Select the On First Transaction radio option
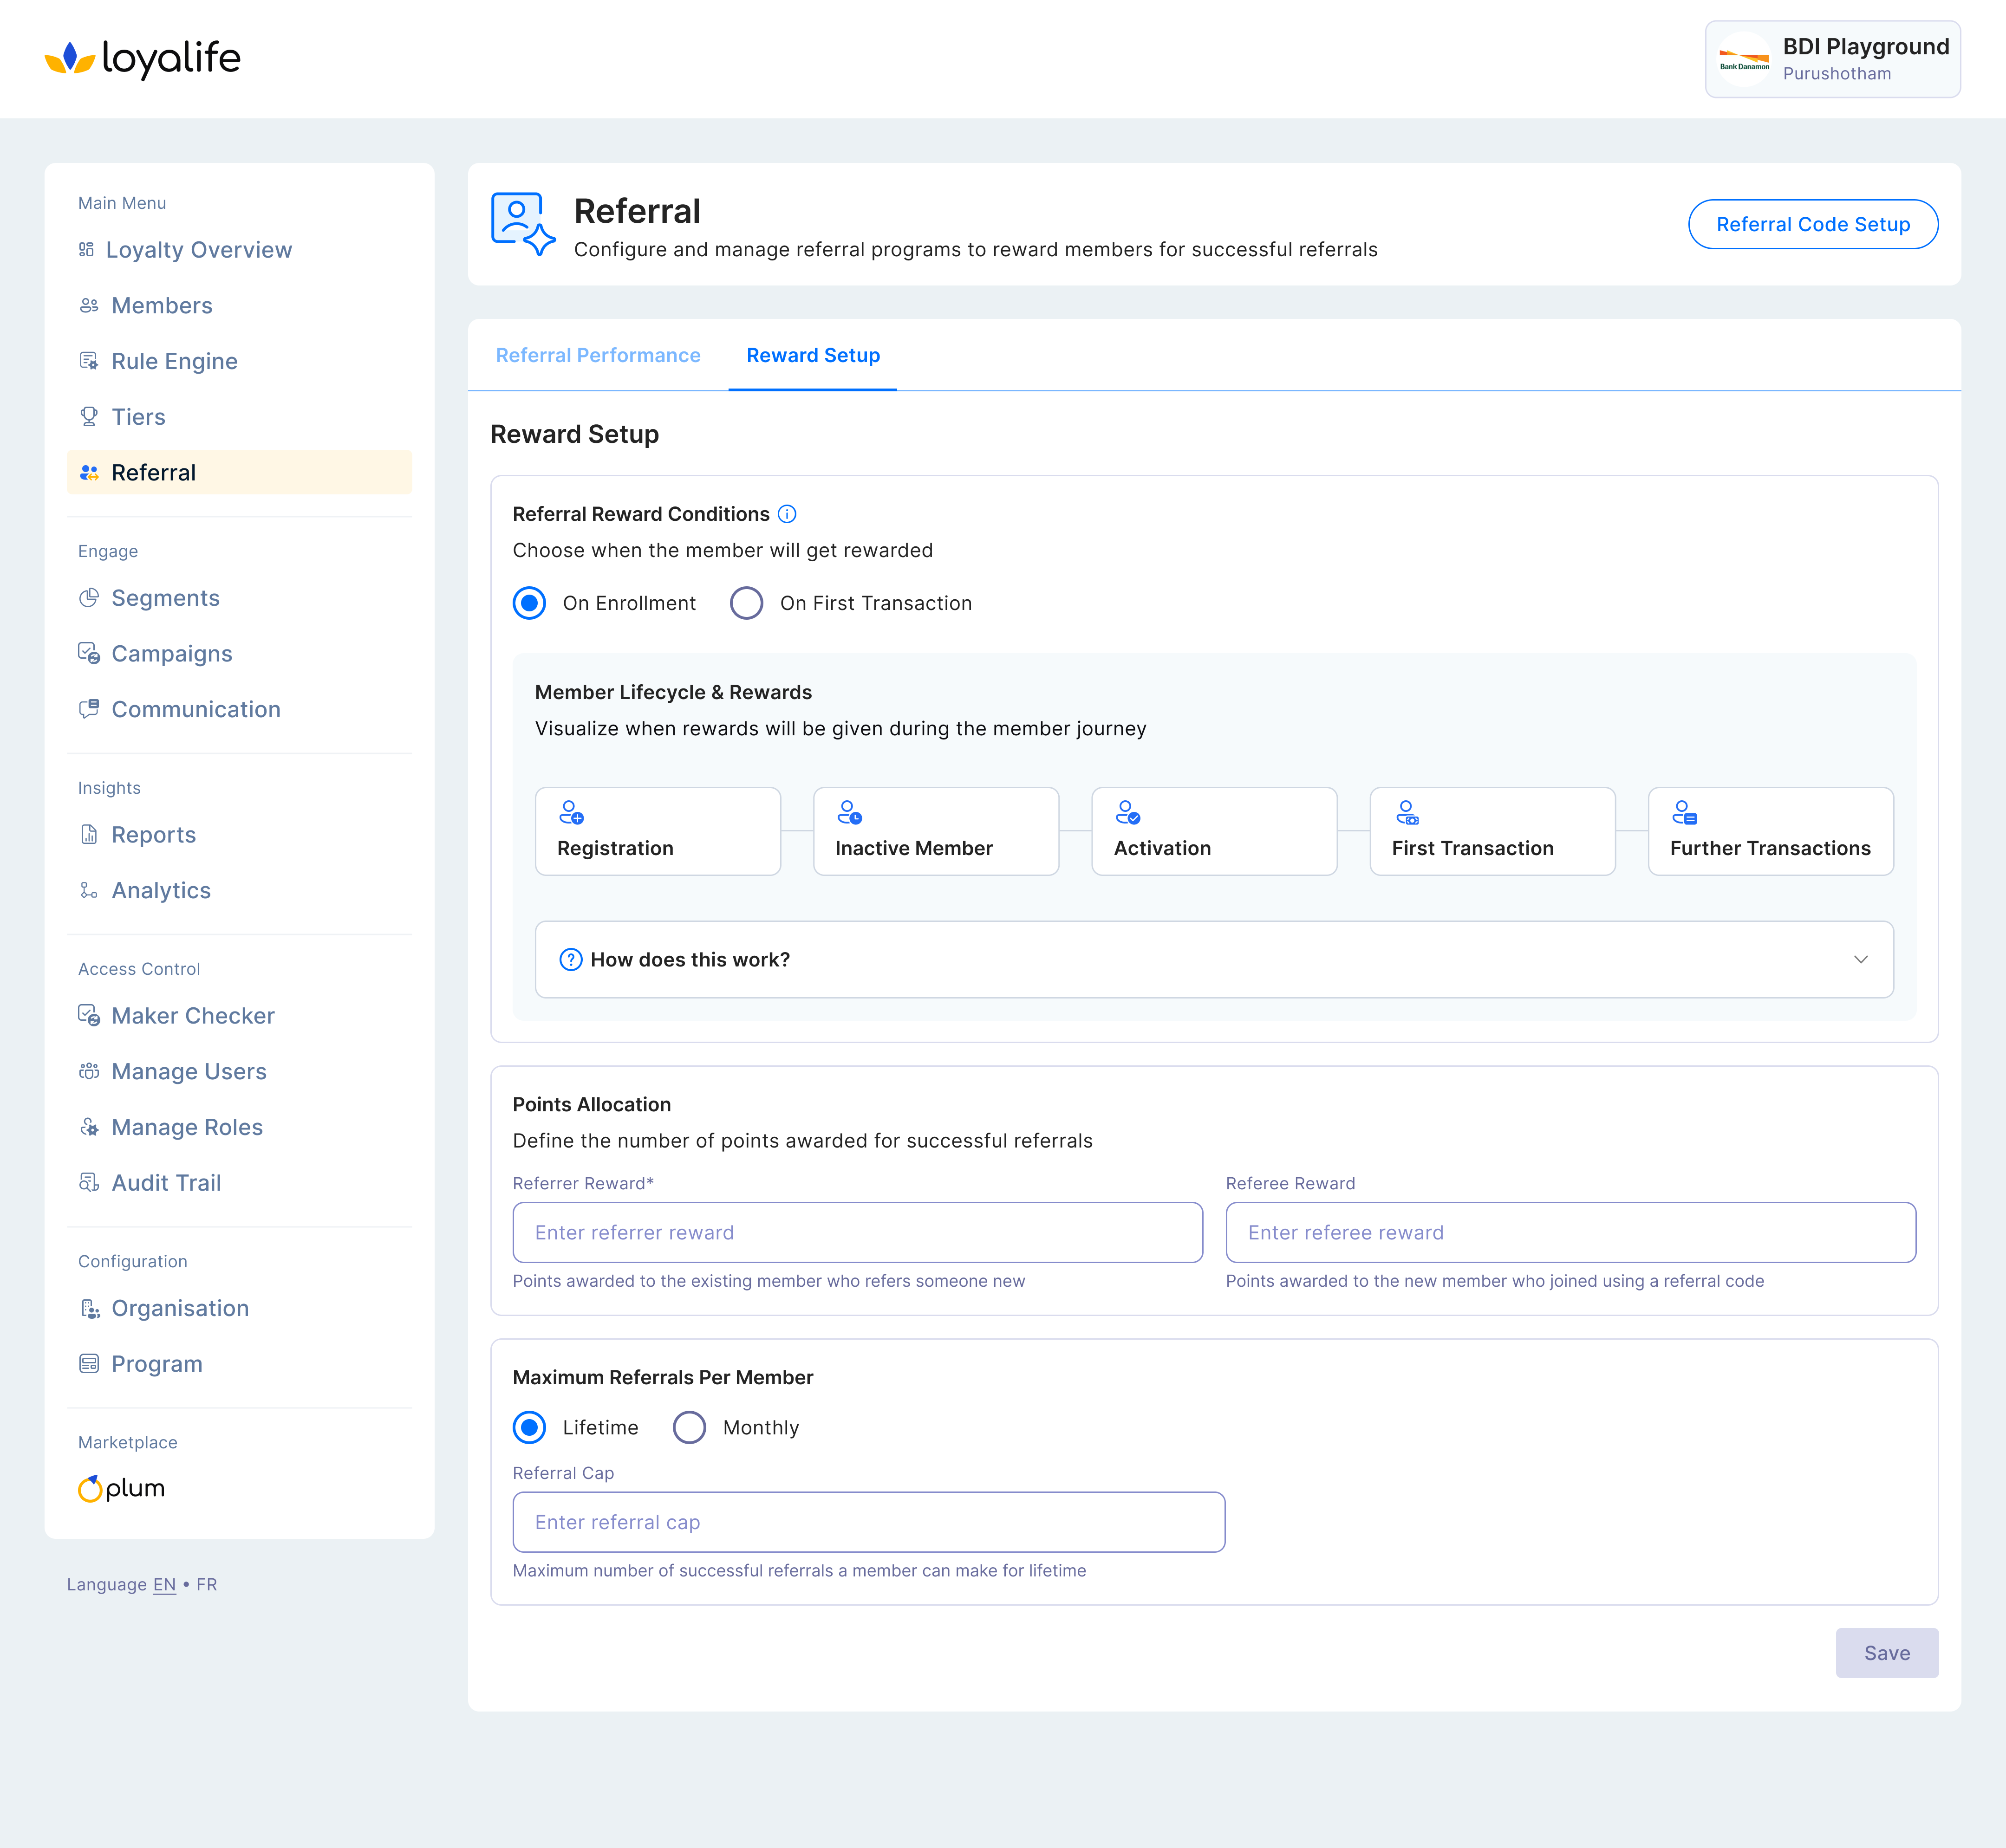 coord(746,603)
